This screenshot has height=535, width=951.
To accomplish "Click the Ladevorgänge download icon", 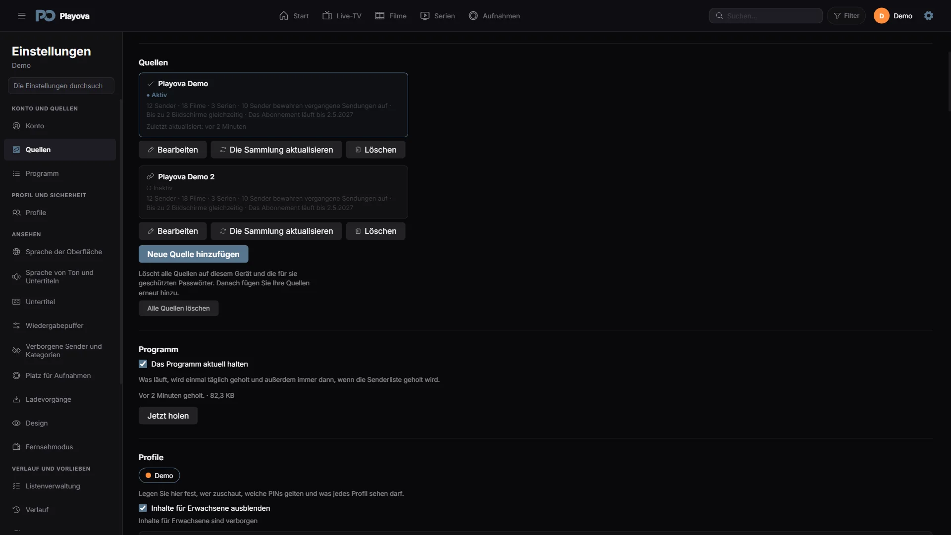I will click(16, 399).
